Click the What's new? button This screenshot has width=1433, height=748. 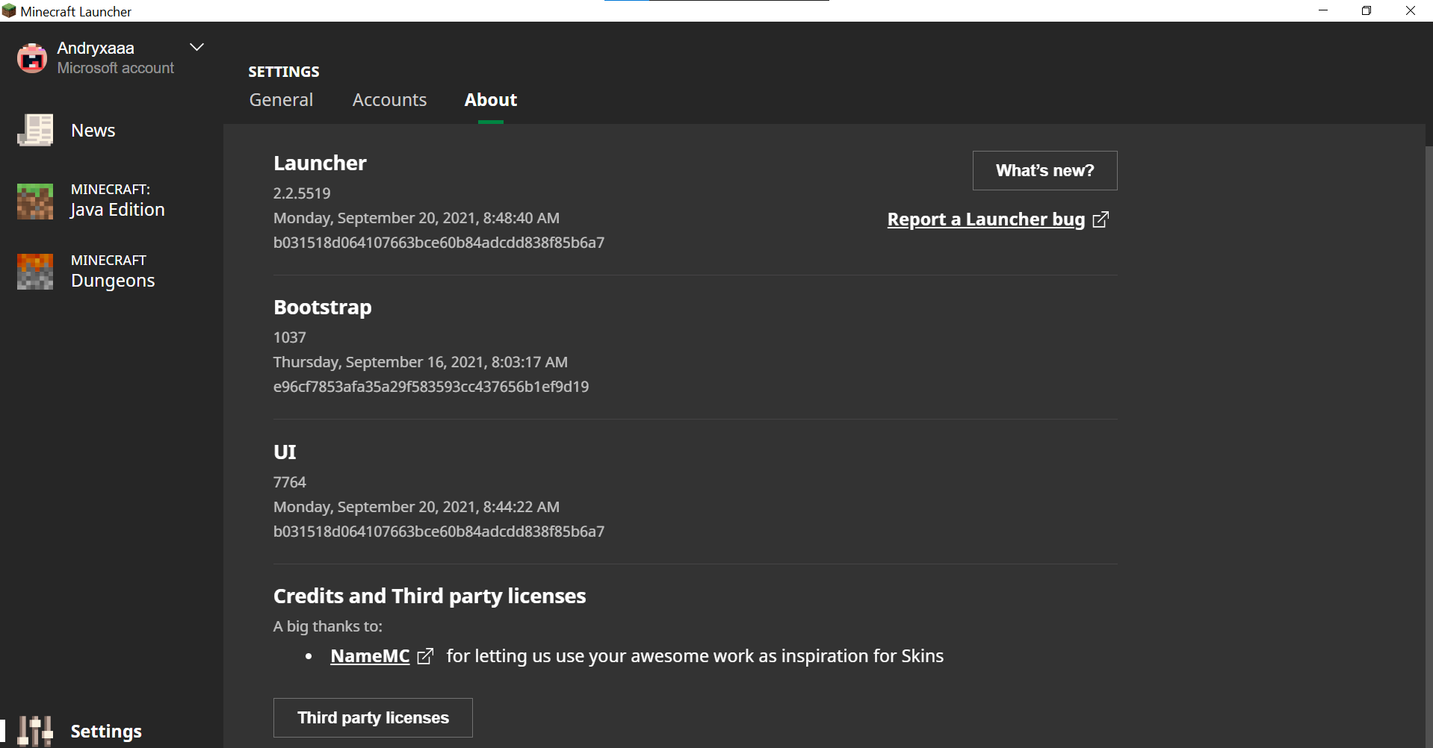(x=1044, y=170)
